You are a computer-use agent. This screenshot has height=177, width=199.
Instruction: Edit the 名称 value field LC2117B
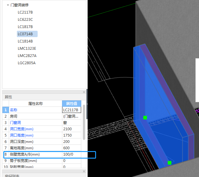coord(72,110)
